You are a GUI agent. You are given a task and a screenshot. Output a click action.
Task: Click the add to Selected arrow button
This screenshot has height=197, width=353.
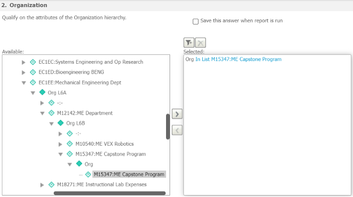pyautogui.click(x=177, y=114)
